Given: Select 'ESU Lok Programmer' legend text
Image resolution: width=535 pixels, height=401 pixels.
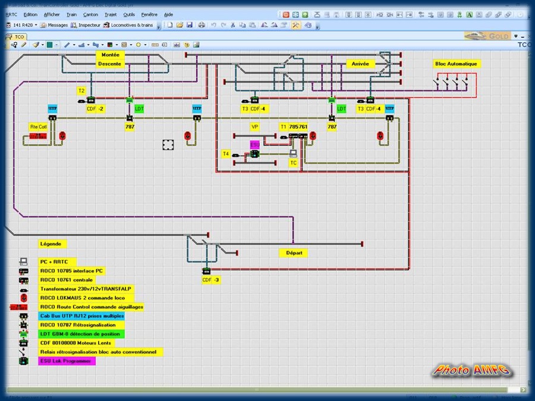Looking at the screenshot, I should click(65, 361).
